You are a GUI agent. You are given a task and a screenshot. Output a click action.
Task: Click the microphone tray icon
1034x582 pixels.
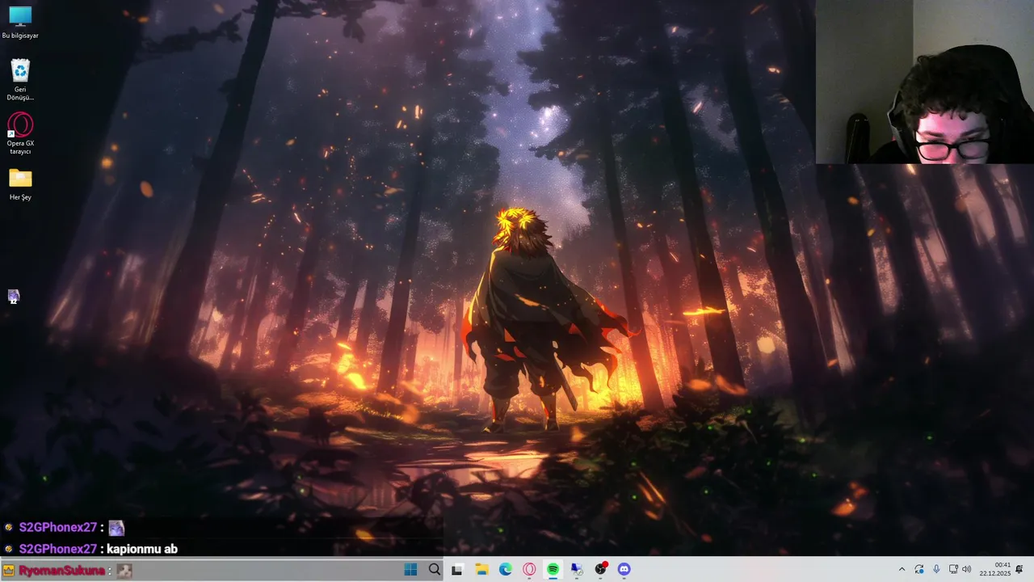(936, 569)
